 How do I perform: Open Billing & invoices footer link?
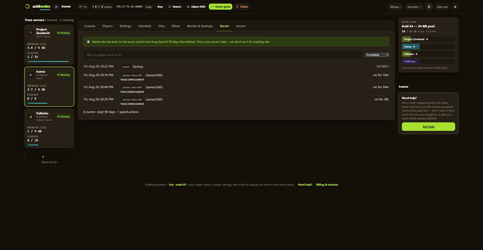(327, 185)
